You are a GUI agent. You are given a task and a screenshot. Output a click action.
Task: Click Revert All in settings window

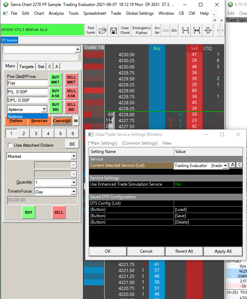184,251
